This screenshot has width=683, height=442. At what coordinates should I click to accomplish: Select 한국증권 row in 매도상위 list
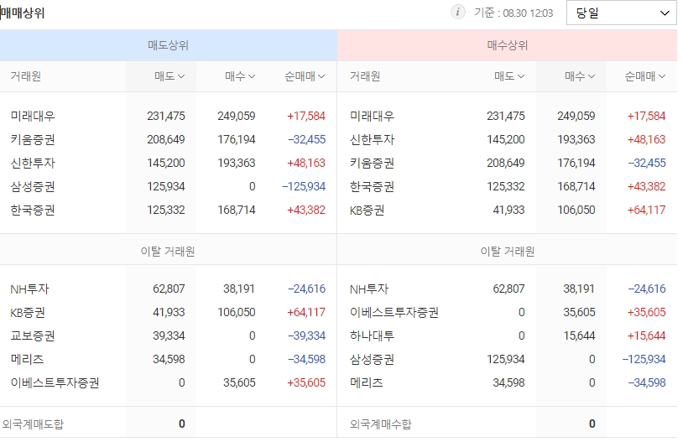[x=168, y=210]
